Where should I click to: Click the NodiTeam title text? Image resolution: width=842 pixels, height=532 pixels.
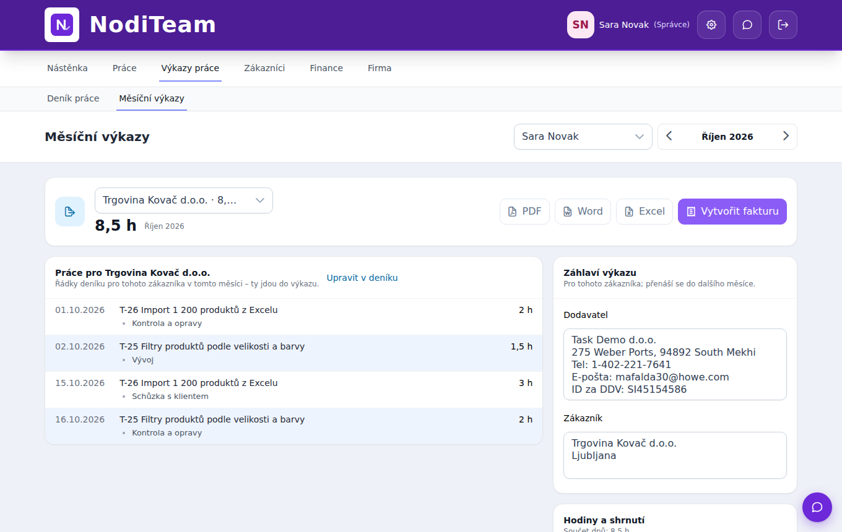click(x=153, y=25)
